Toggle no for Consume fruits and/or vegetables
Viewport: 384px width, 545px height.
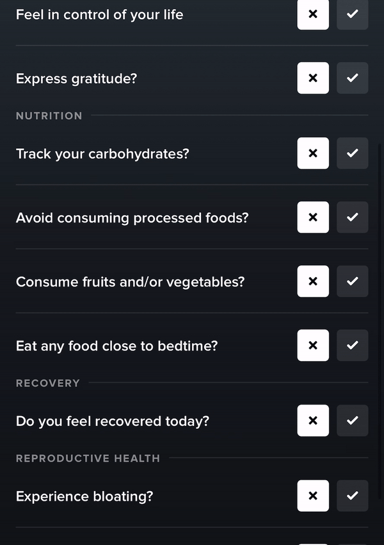pyautogui.click(x=313, y=281)
